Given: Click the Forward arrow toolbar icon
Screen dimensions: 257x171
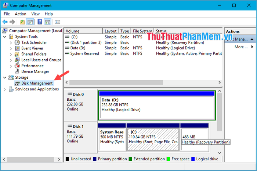Looking at the screenshot, I should tap(12, 22).
